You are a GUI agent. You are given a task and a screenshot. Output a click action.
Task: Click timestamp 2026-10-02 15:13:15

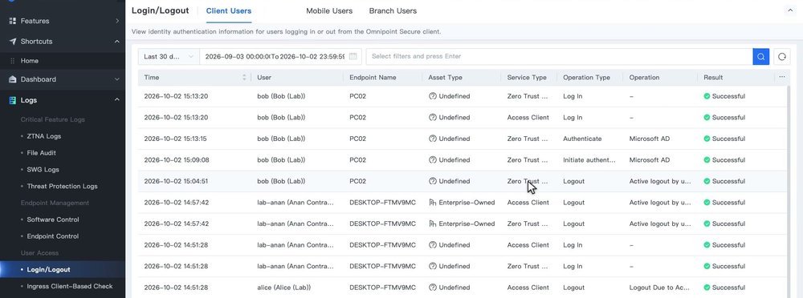coord(176,139)
